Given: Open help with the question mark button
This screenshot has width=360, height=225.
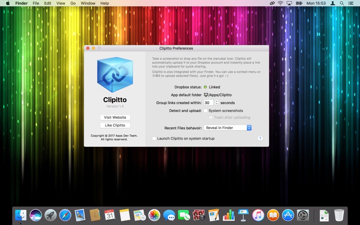Looking at the screenshot, I should point(260,139).
